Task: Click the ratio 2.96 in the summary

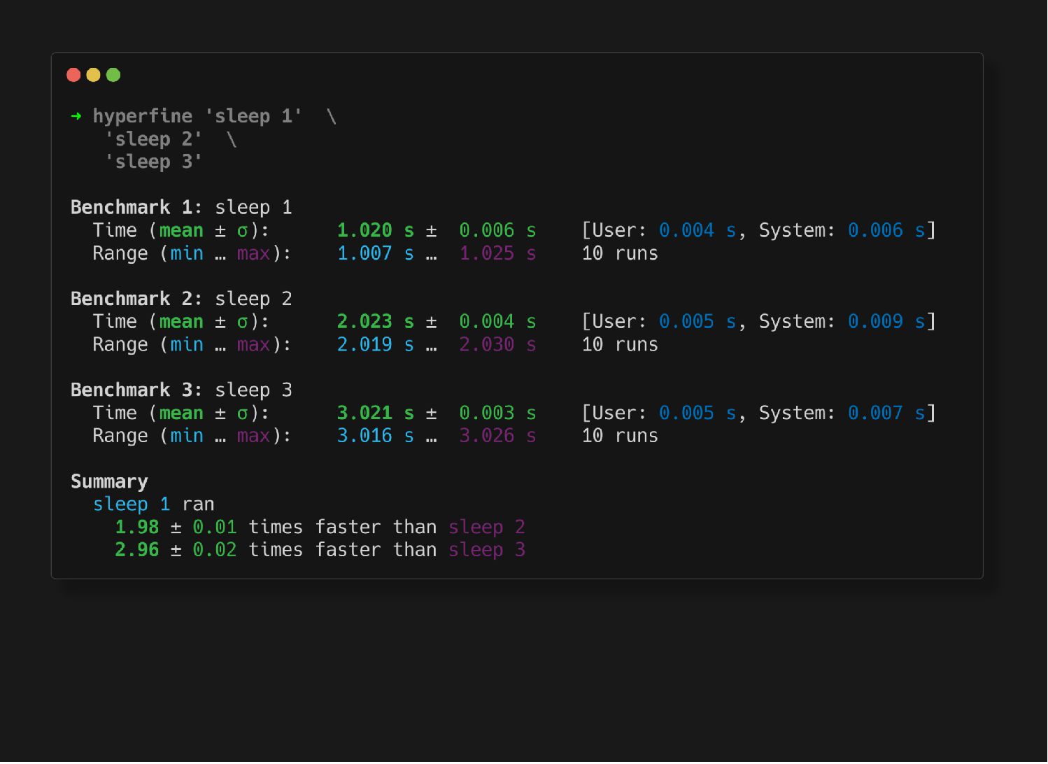Action: click(137, 549)
